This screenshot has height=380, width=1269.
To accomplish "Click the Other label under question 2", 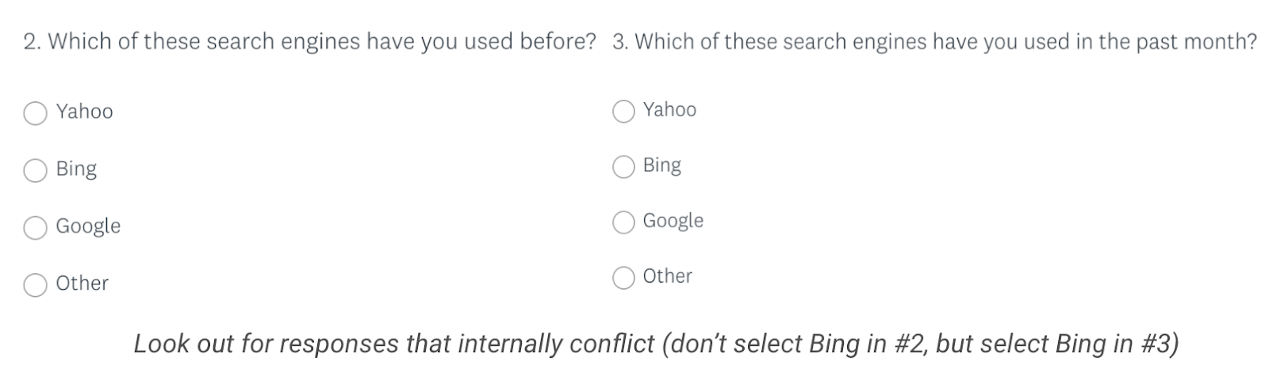I will (82, 283).
